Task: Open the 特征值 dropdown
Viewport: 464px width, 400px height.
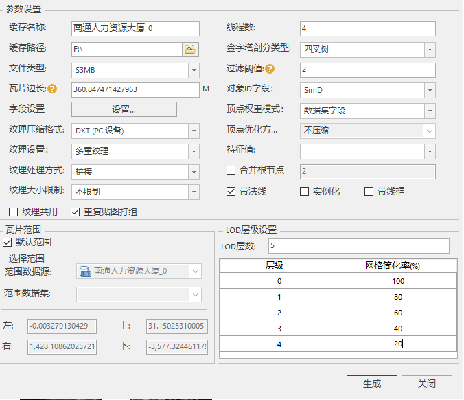Action: [430, 151]
